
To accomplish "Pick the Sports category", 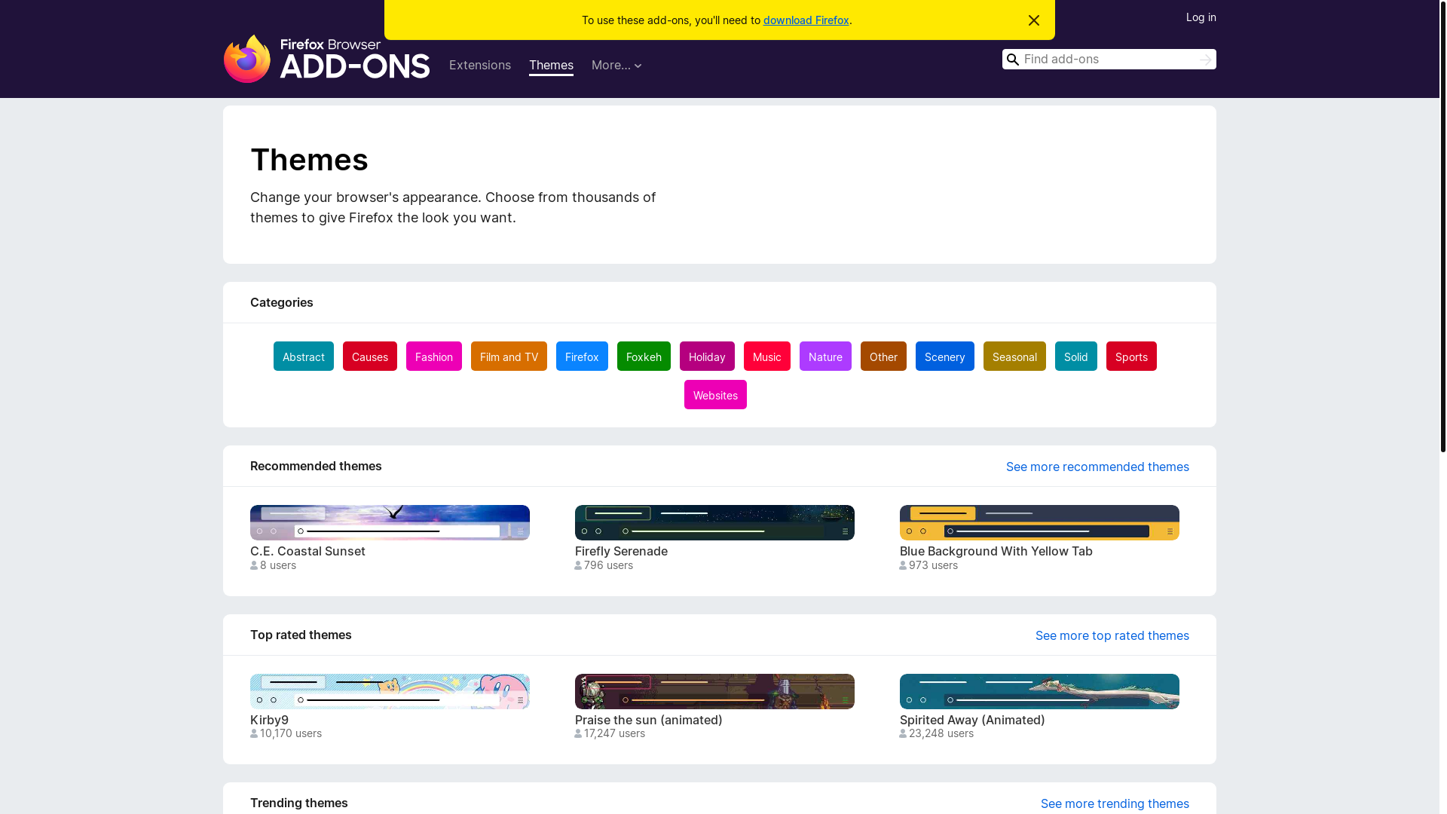I will [x=1131, y=357].
